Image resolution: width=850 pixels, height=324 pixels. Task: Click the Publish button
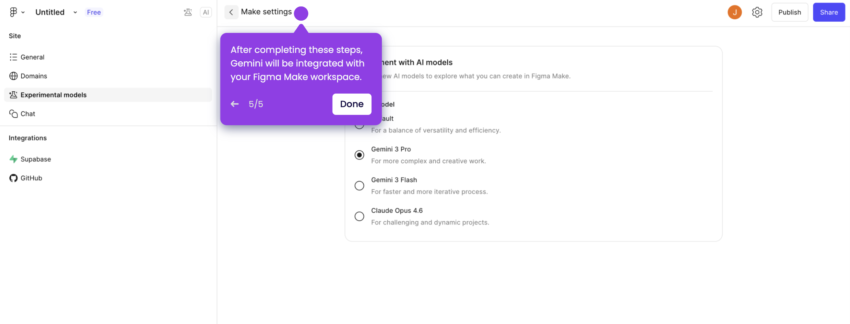[x=789, y=13]
